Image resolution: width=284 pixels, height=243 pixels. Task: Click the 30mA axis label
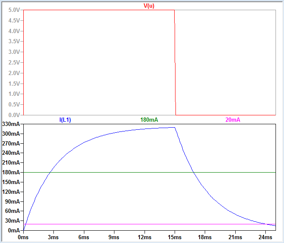[12, 221]
